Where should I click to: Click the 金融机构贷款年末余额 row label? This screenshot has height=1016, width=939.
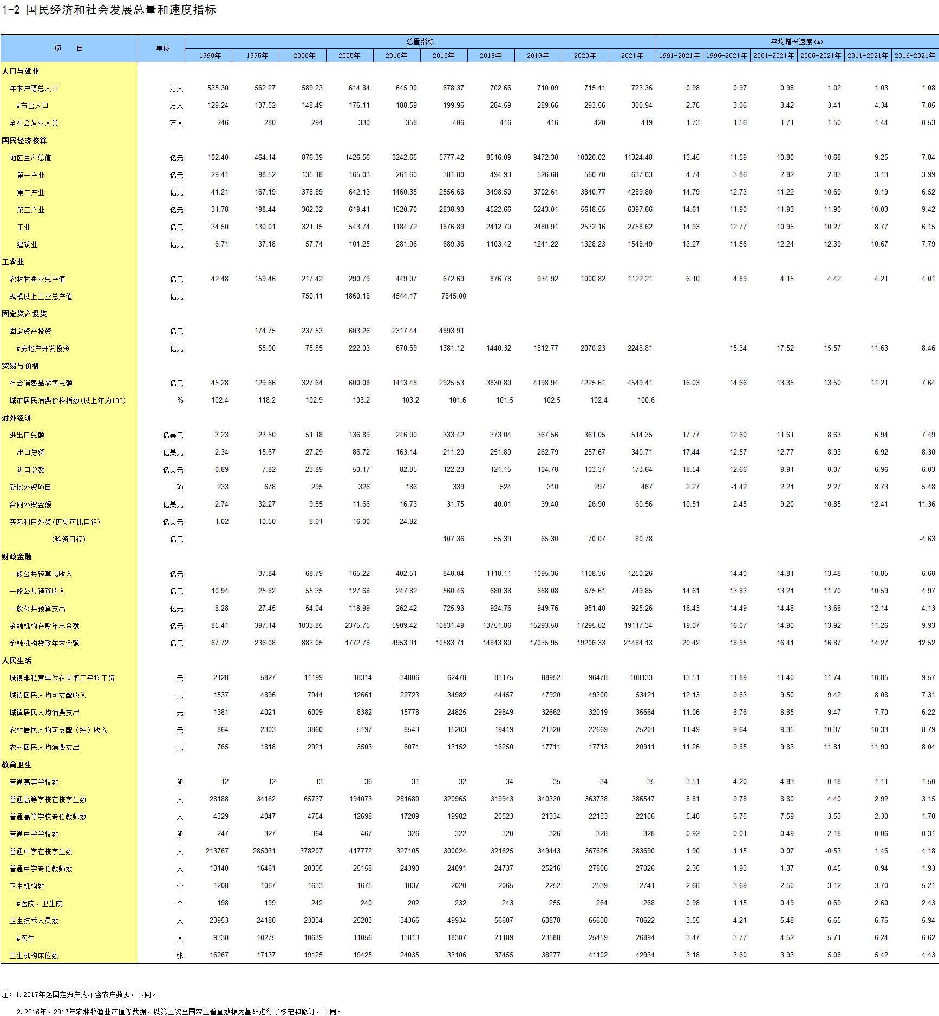[44, 643]
